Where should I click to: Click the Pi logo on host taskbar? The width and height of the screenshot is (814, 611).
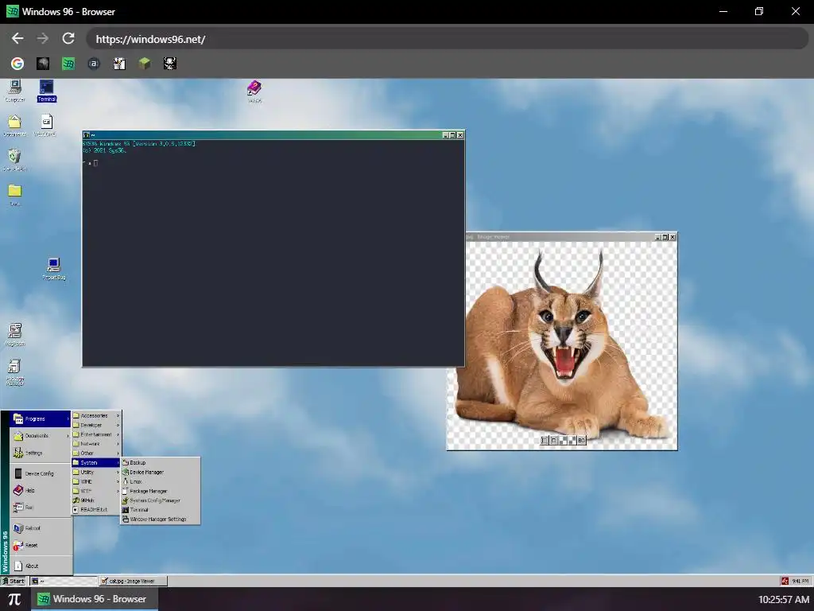14,599
